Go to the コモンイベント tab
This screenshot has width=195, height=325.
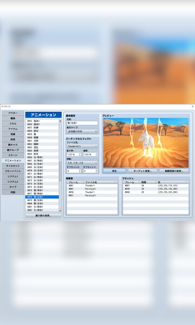(x=13, y=171)
